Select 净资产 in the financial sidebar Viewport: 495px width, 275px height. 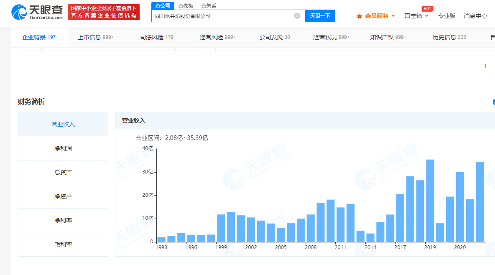(x=63, y=196)
